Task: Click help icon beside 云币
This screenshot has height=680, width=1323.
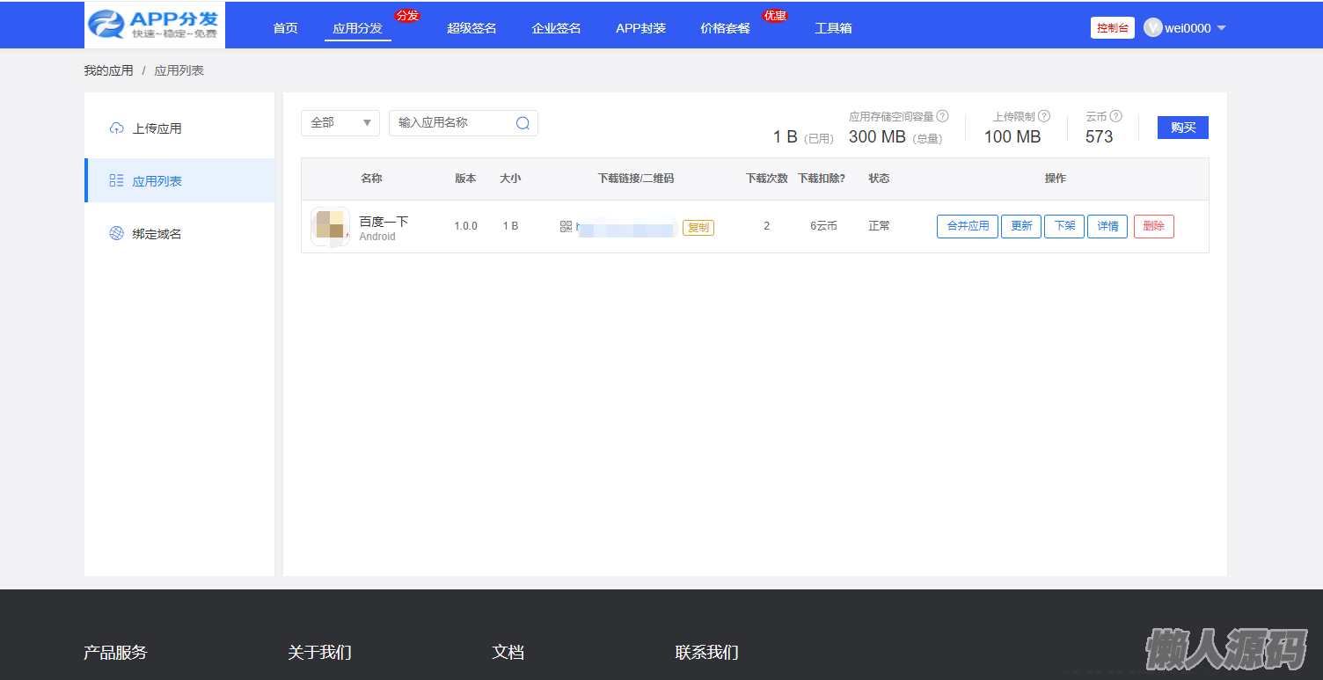Action: [1115, 116]
